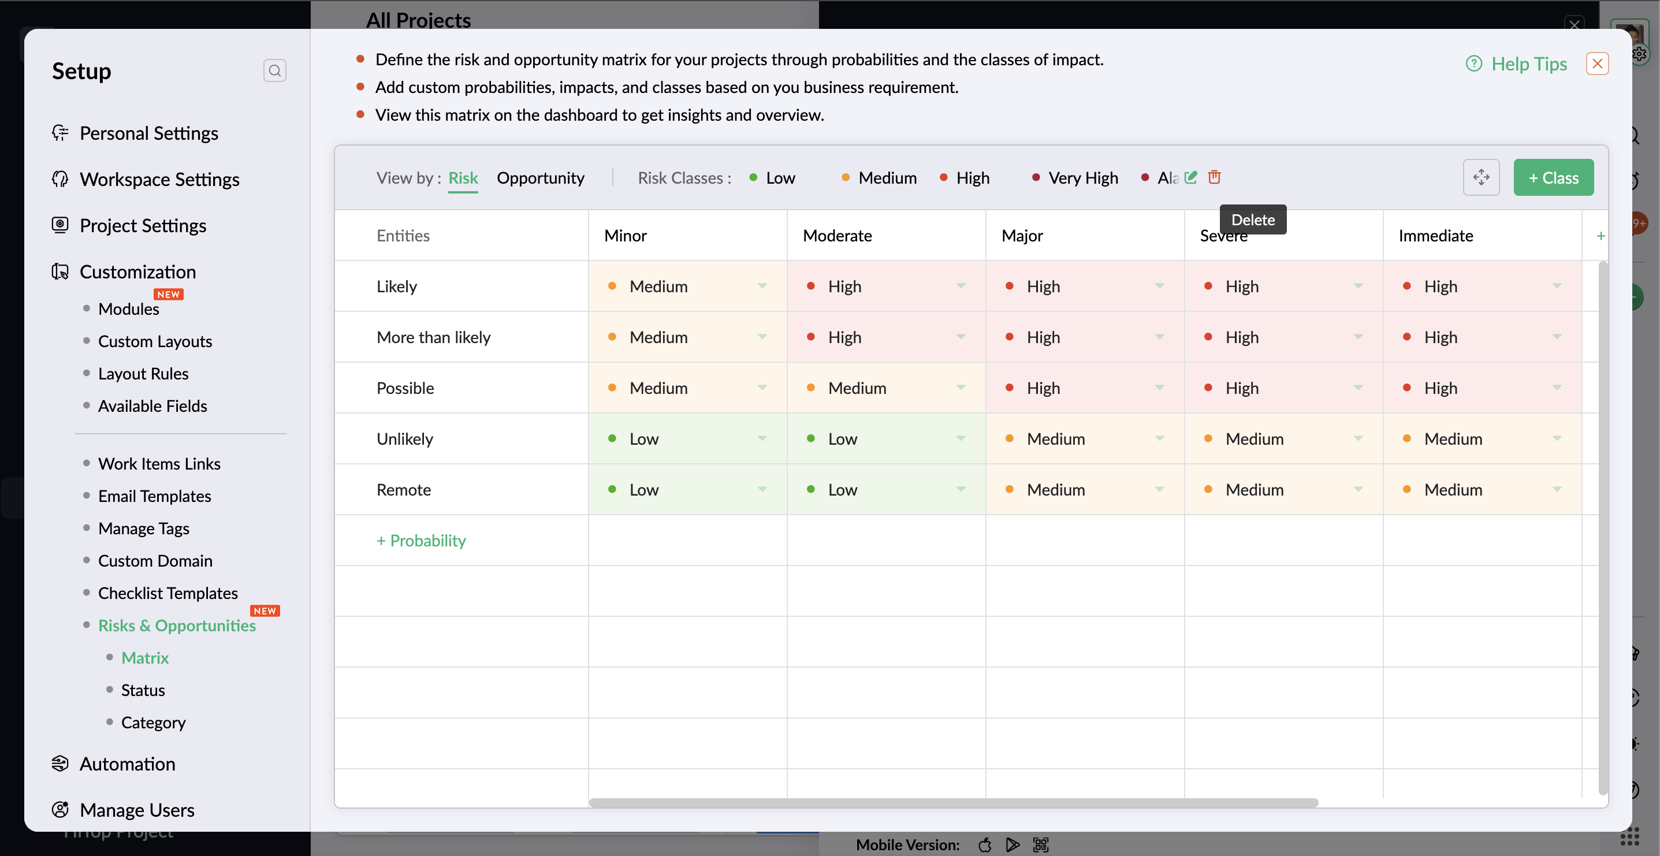This screenshot has height=856, width=1660.
Task: Click the Manage Users sidebar icon
Action: tap(60, 810)
